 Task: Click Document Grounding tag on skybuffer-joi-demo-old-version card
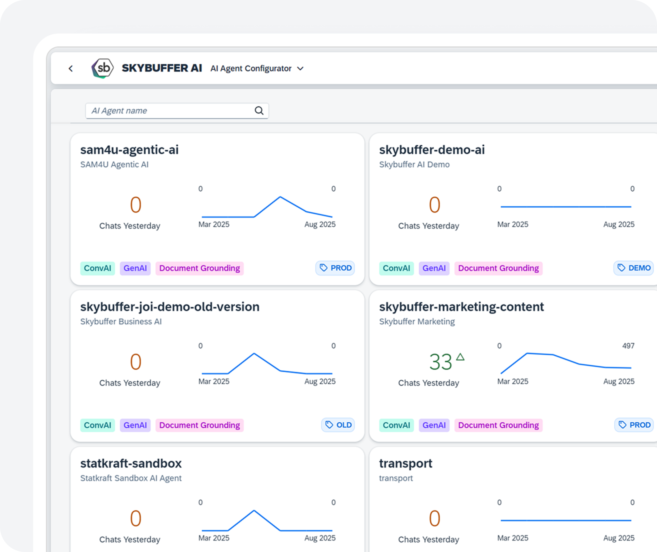coord(200,425)
